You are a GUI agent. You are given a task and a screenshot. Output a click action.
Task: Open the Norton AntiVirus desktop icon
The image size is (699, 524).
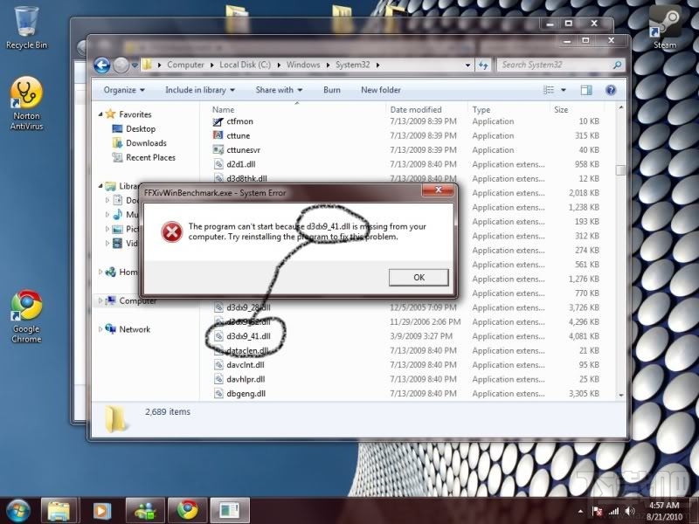click(x=27, y=104)
